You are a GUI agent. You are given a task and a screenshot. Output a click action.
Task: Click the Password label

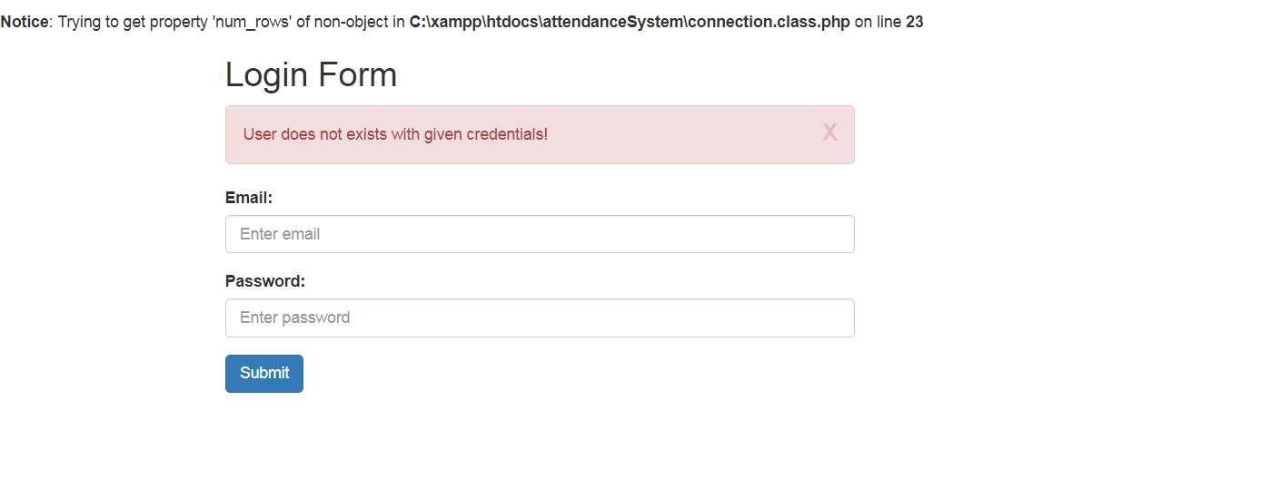tap(265, 281)
